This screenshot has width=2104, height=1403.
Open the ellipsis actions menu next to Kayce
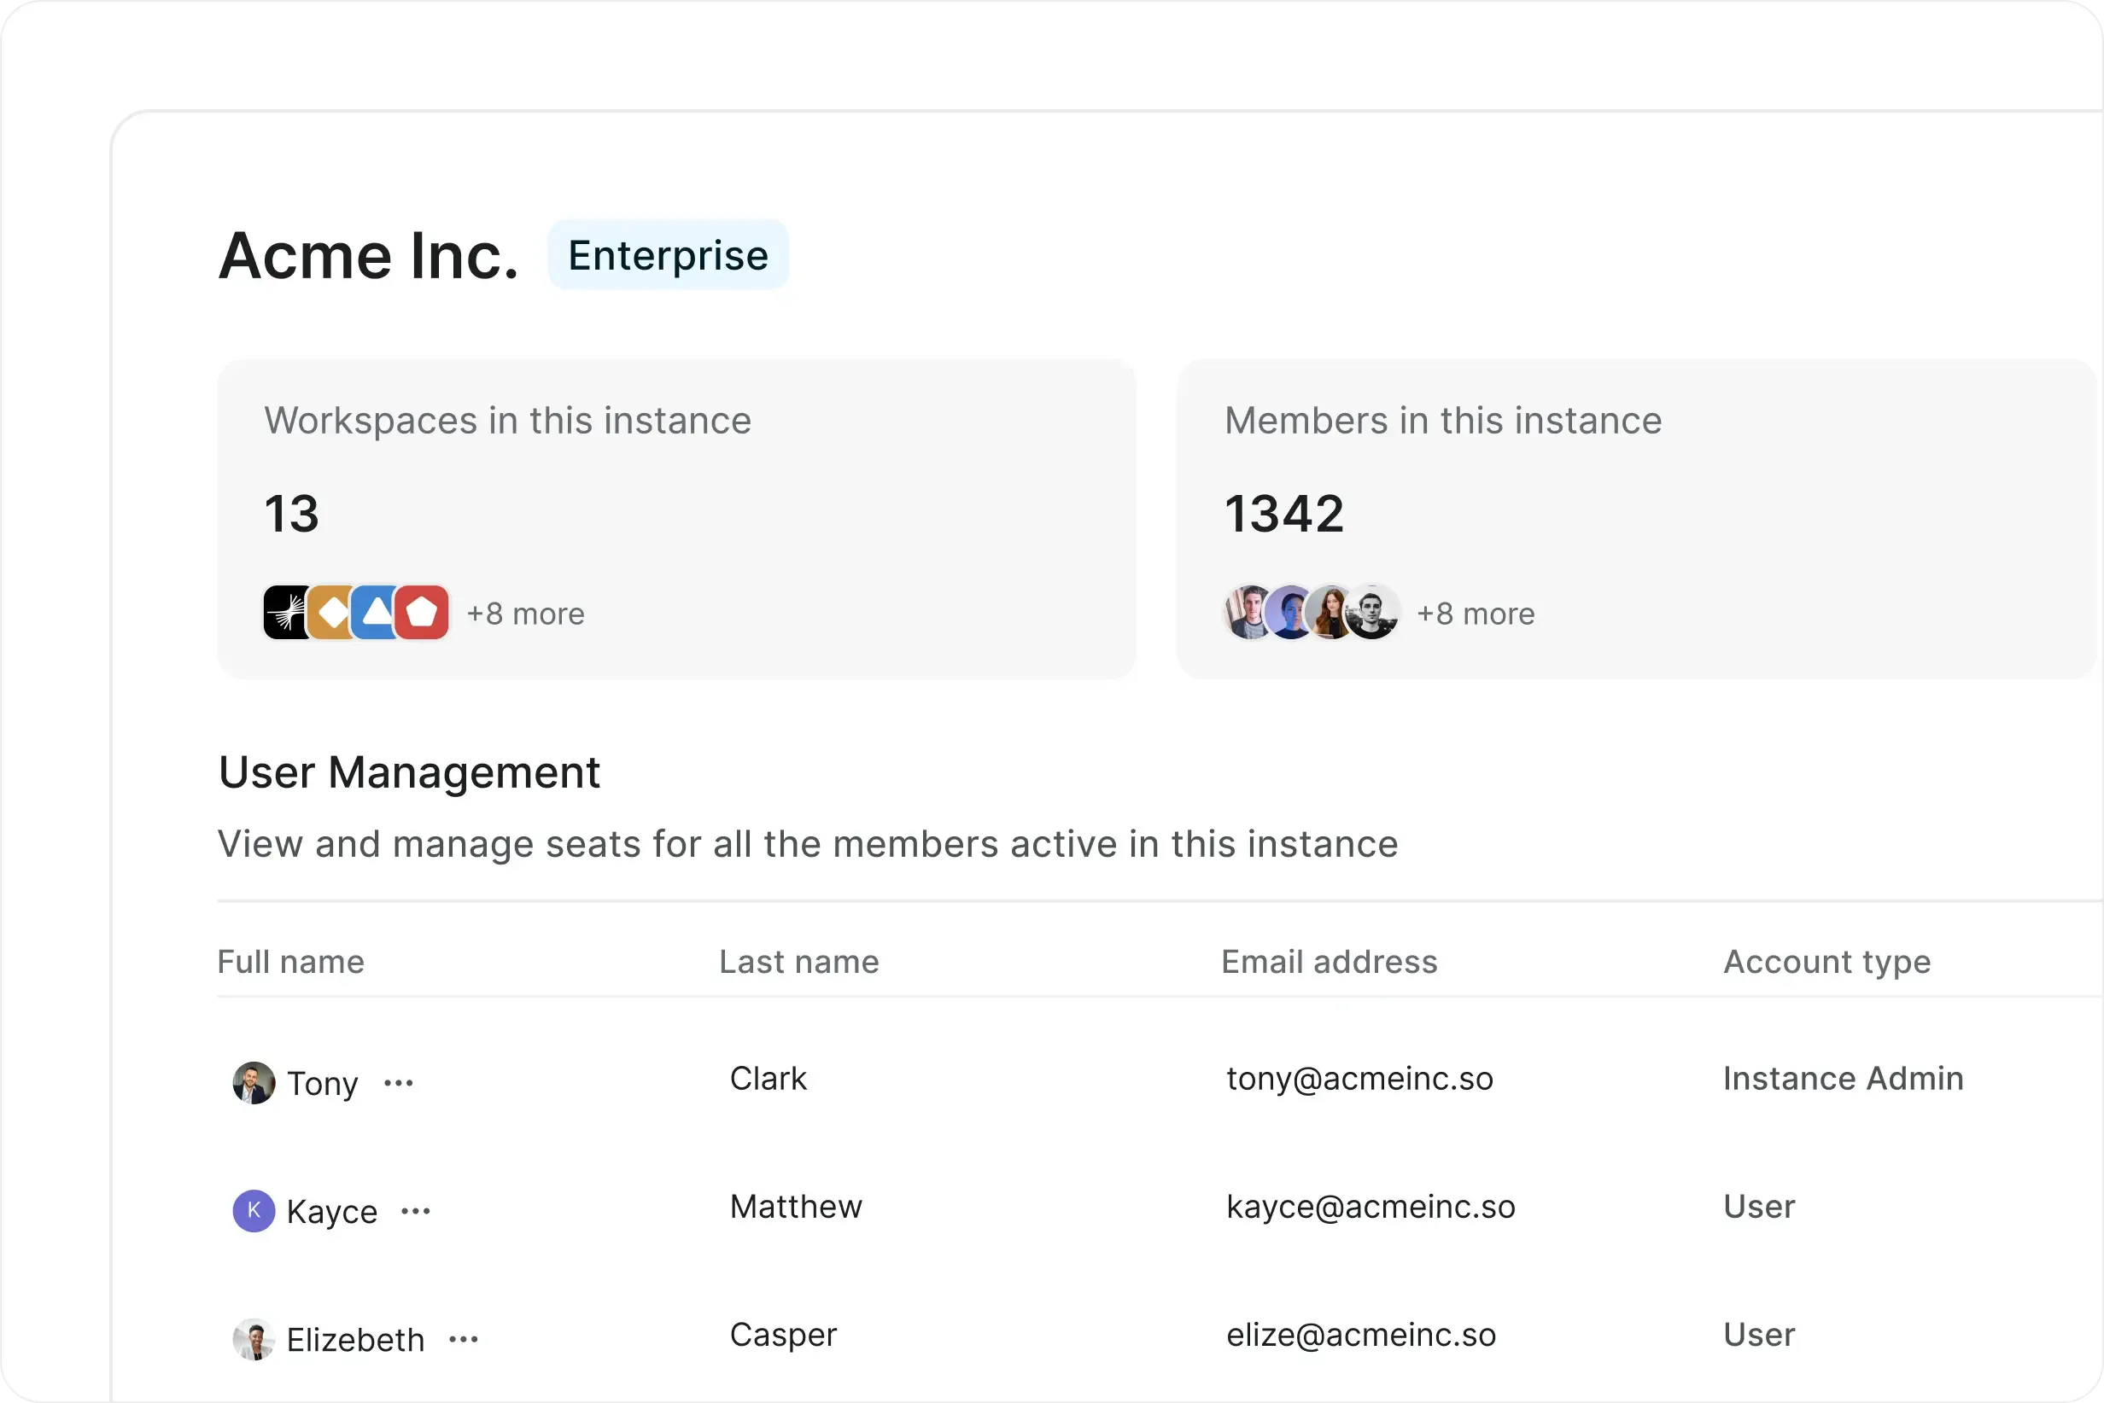(x=416, y=1211)
